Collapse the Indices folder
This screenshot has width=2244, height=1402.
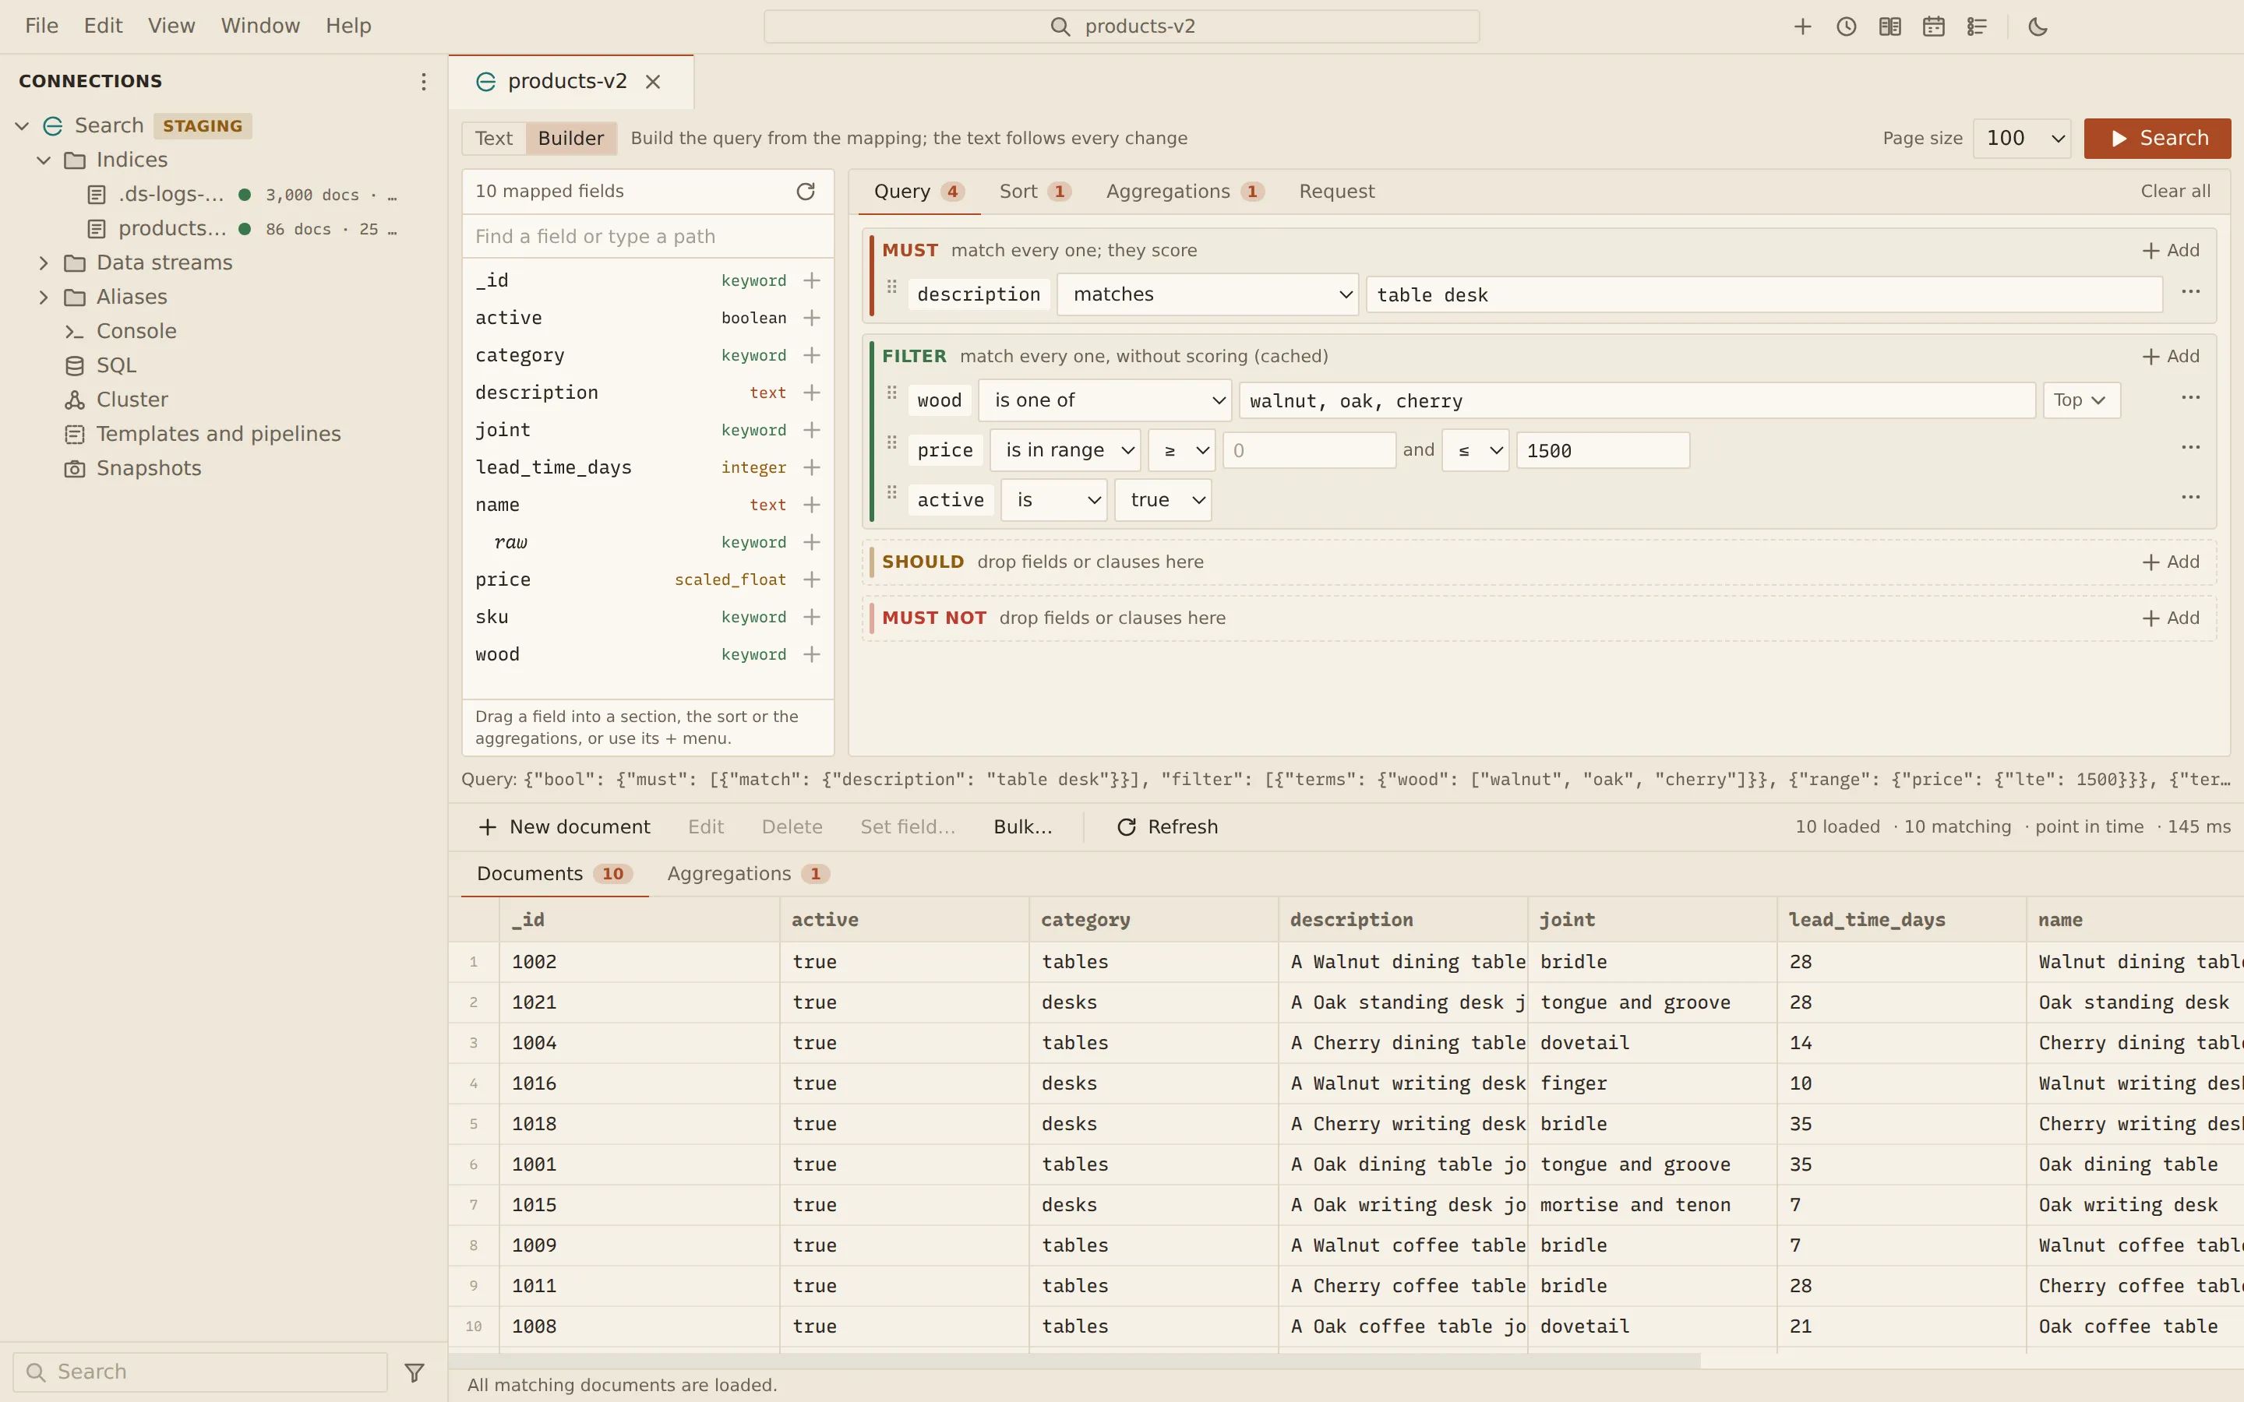point(43,160)
